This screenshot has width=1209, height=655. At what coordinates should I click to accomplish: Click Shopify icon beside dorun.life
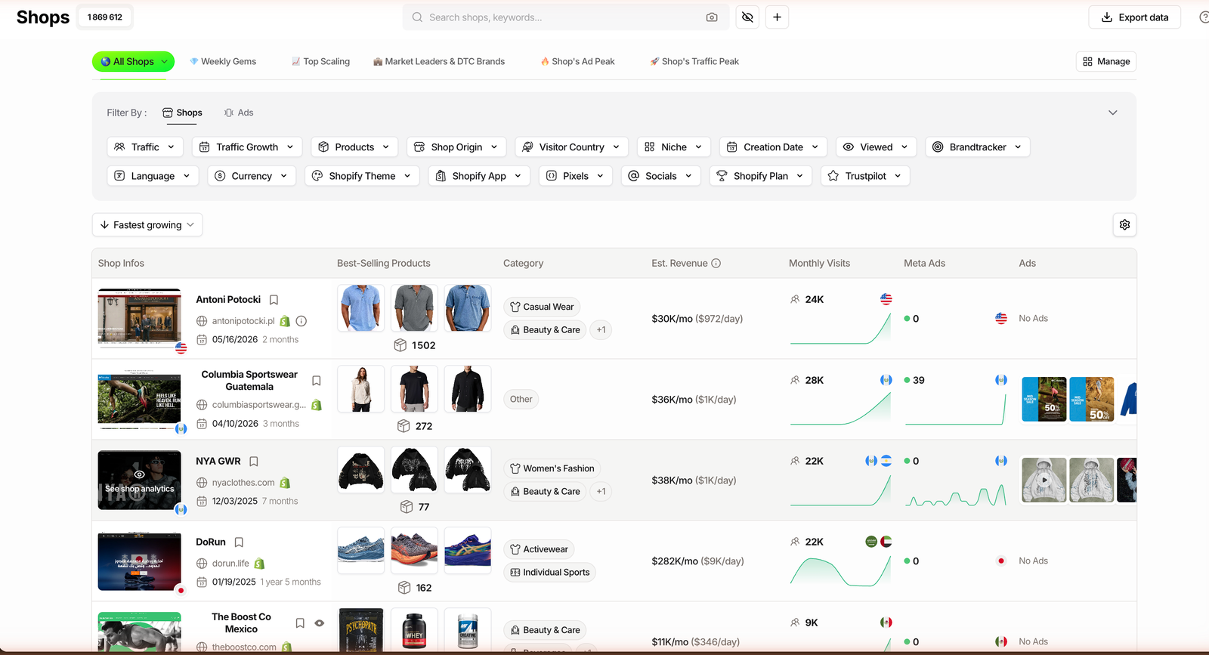coord(259,564)
